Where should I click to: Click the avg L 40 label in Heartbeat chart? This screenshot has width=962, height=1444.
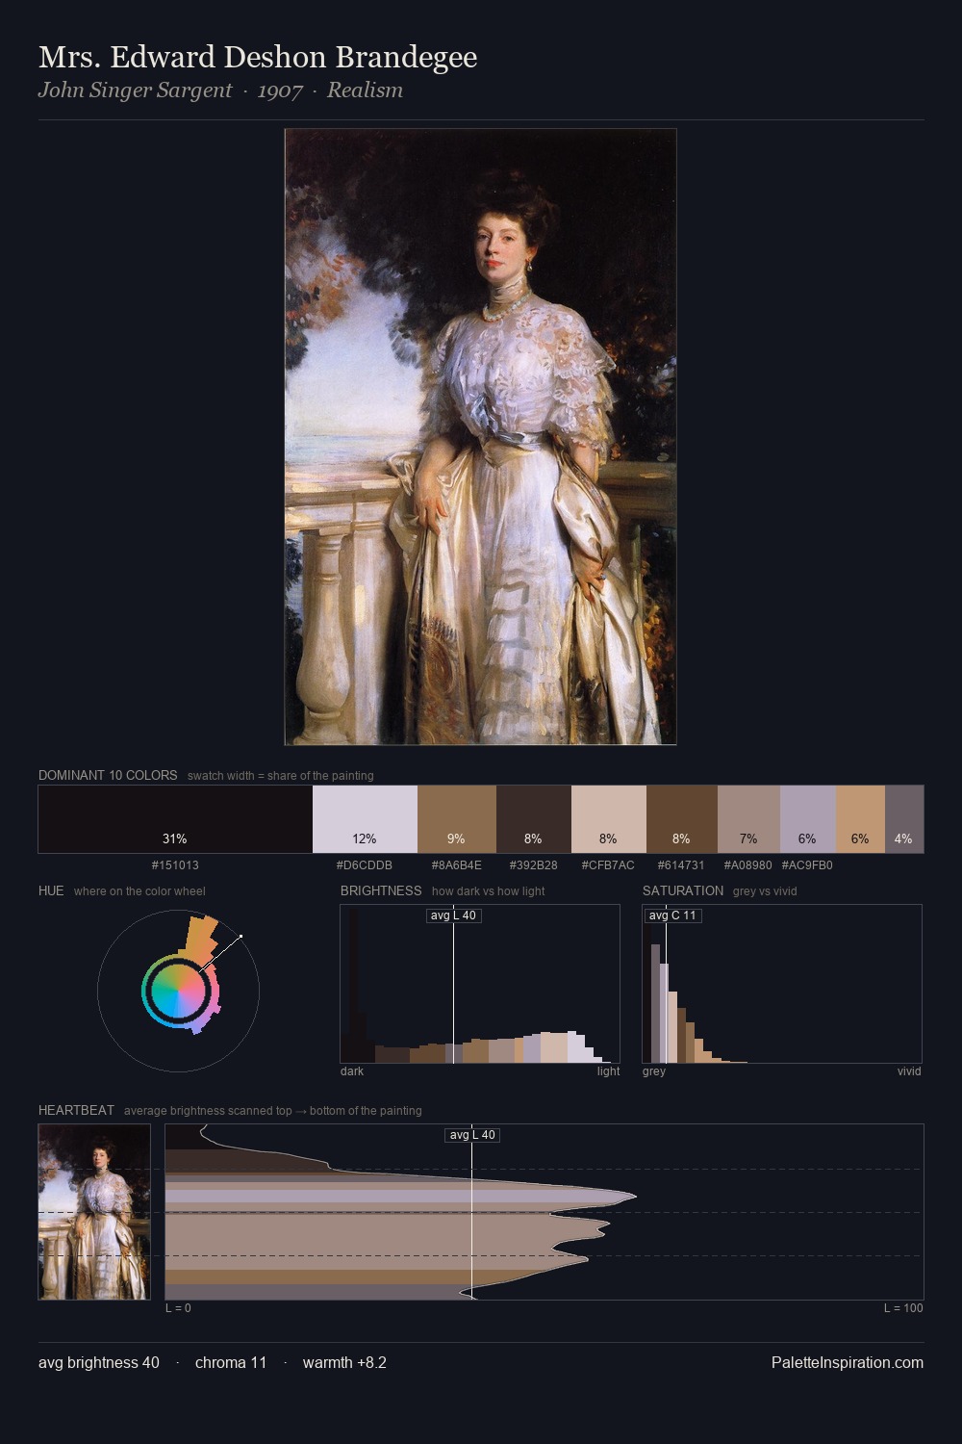coord(472,1135)
